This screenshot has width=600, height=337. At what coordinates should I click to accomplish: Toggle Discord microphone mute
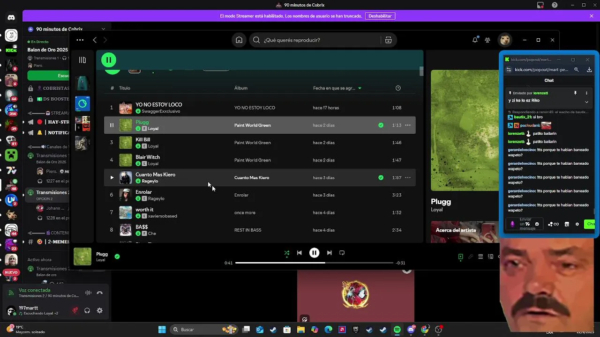click(x=75, y=310)
